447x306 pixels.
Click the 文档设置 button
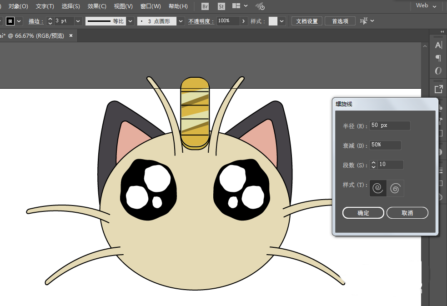tap(307, 21)
